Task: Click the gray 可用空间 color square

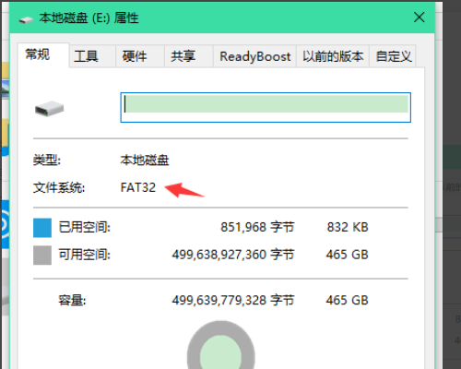Action: pyautogui.click(x=42, y=255)
